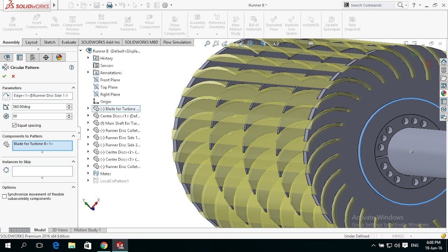Open the Flow Simulation tab
448x252 pixels.
point(177,42)
